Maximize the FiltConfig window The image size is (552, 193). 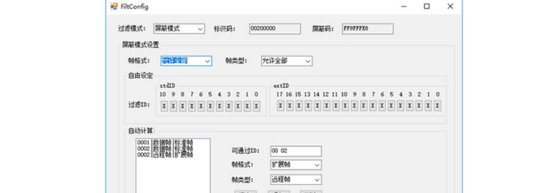pos(427,6)
